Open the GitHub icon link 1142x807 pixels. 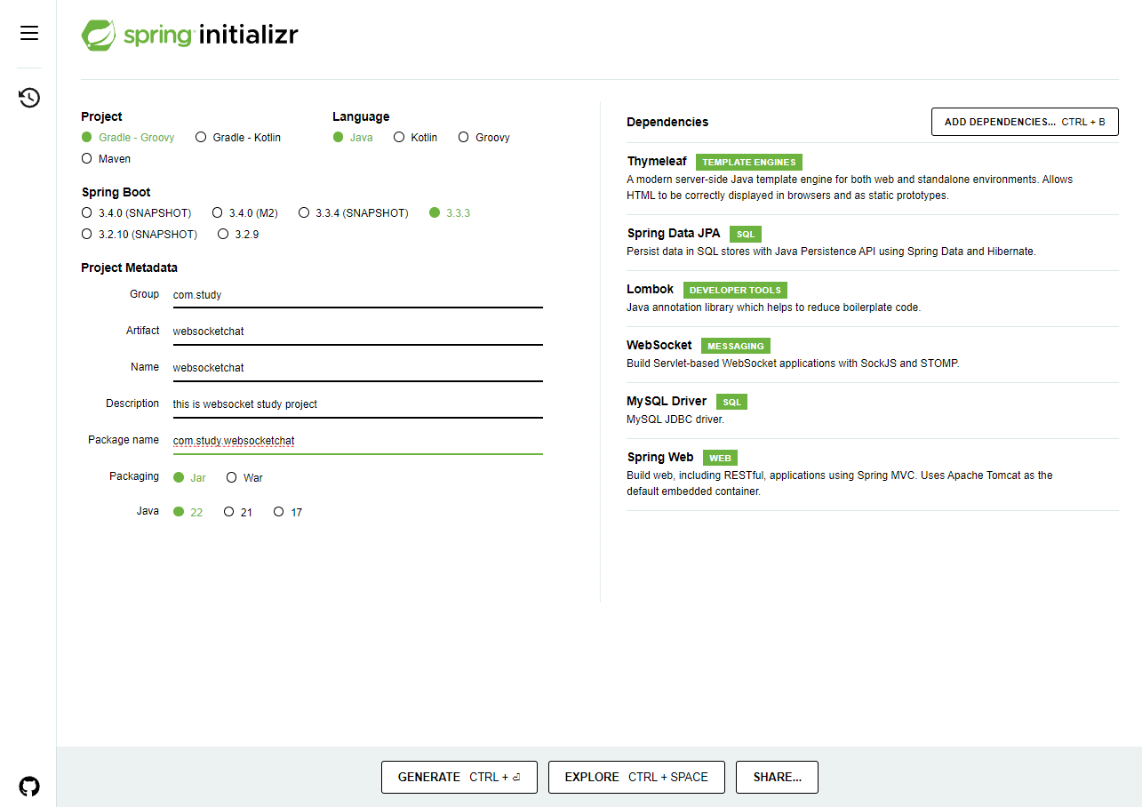29,786
